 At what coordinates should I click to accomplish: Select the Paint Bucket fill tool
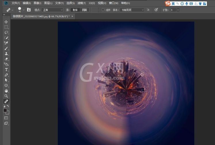[6, 64]
